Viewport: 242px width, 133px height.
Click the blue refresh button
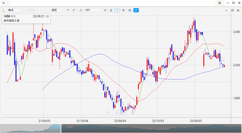136,10
